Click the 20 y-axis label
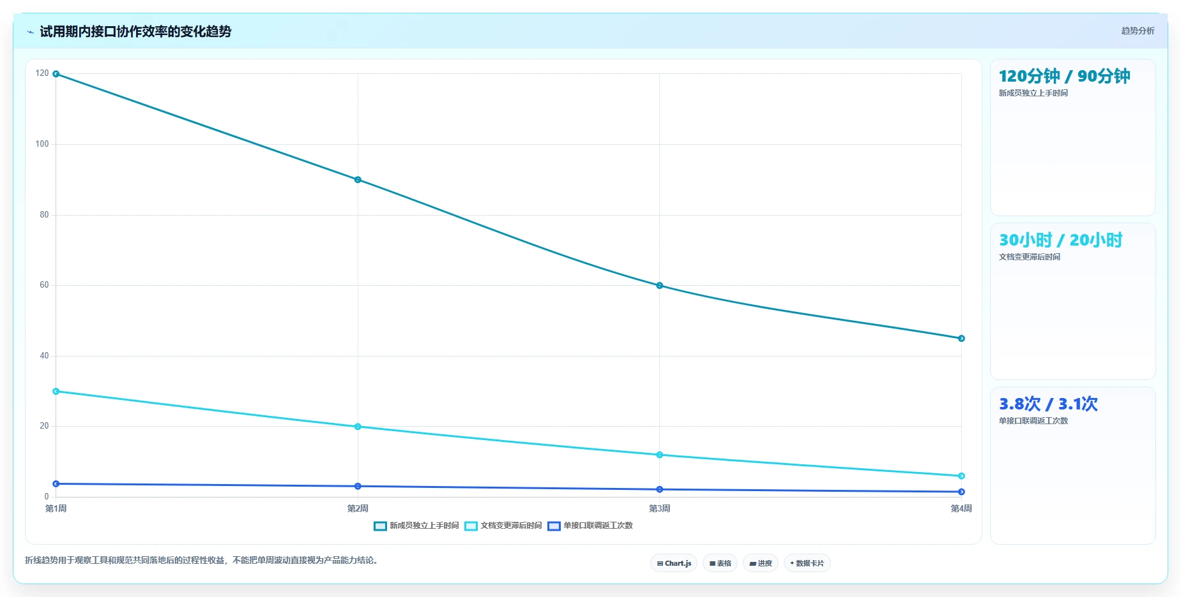The image size is (1181, 597). 44,426
